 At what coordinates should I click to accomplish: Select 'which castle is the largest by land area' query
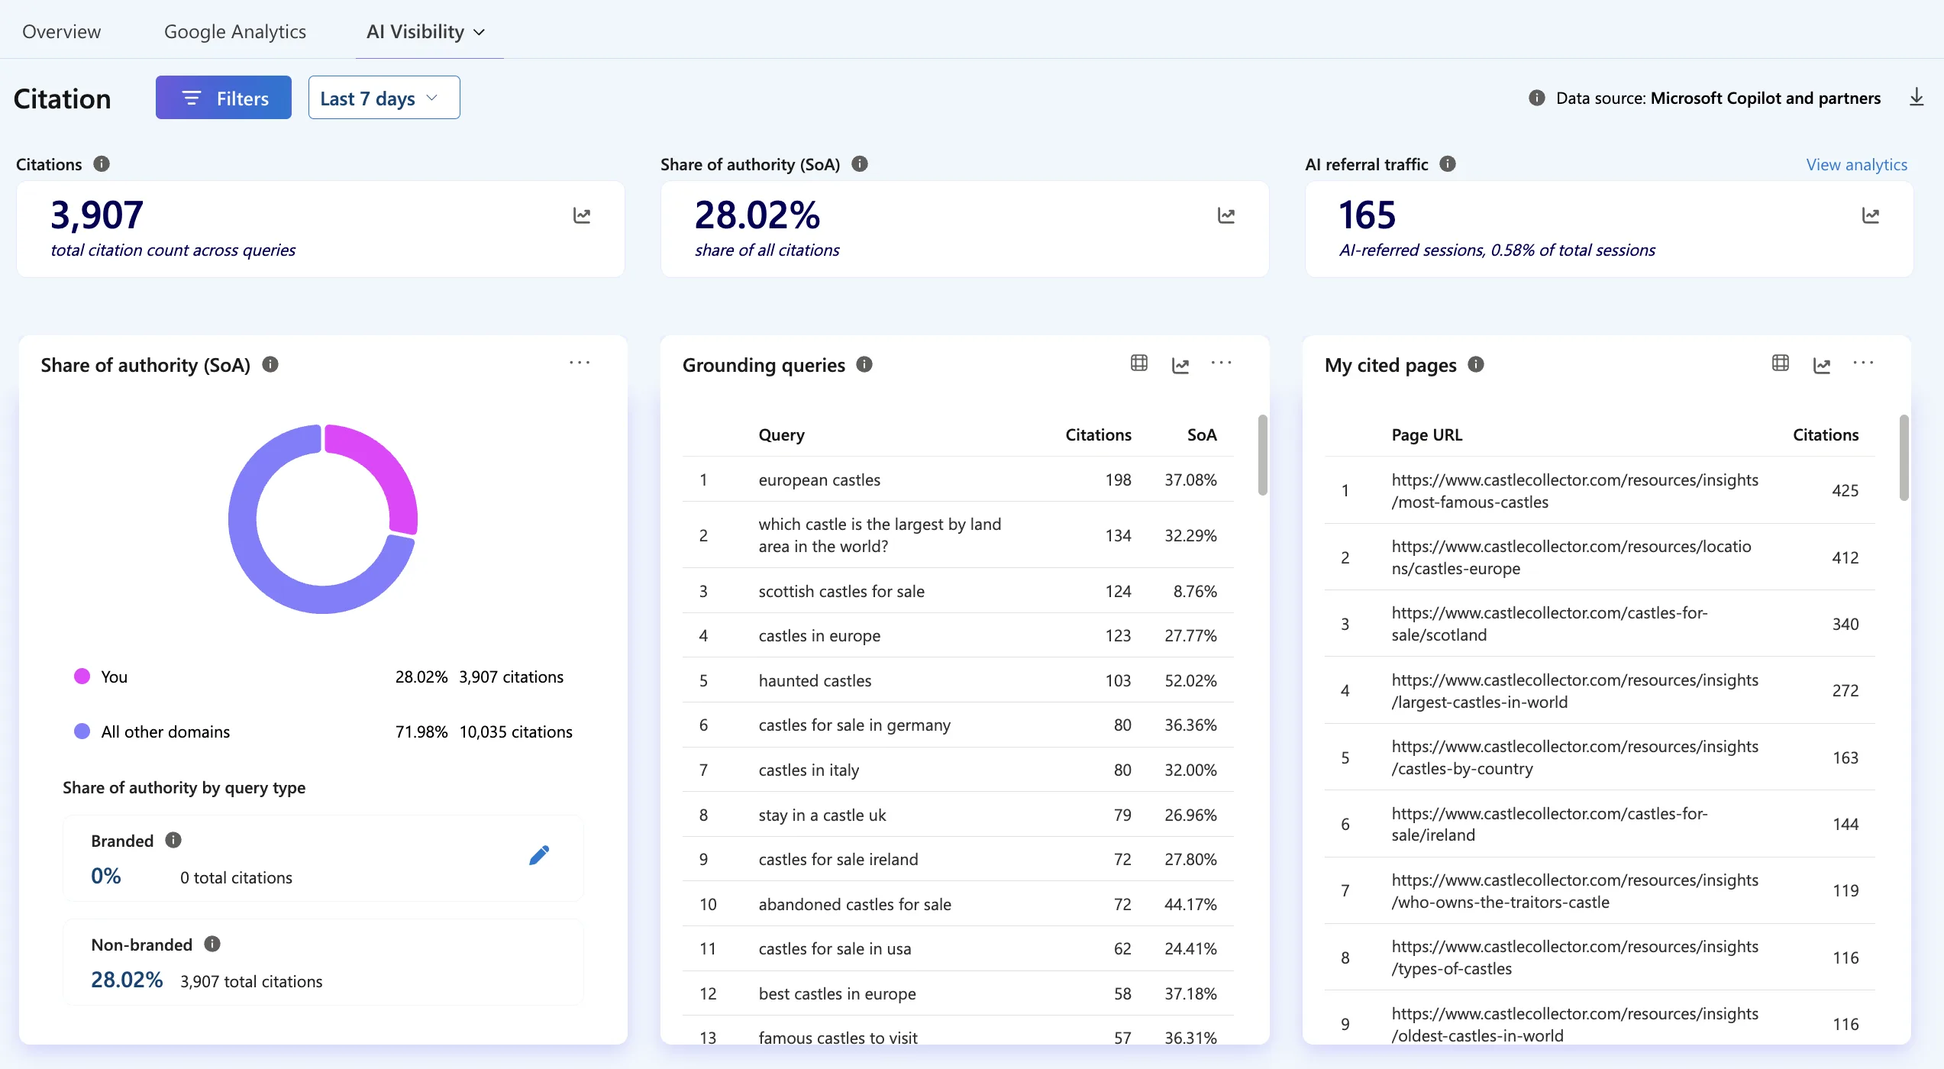point(957,535)
